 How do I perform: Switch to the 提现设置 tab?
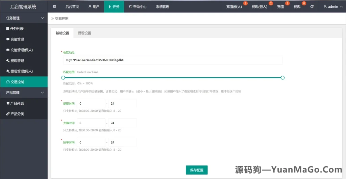84,33
